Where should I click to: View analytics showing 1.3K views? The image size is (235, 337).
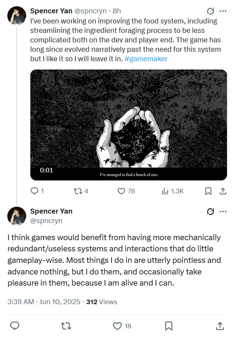click(165, 191)
